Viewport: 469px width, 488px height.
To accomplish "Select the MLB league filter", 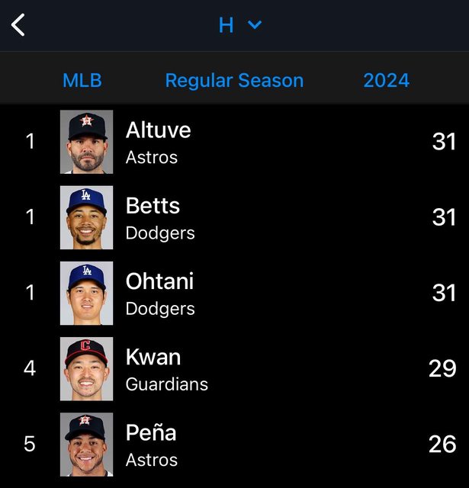I will click(82, 80).
